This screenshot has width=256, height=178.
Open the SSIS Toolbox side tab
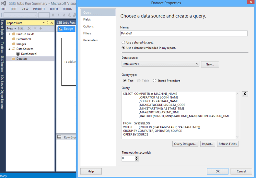click(x=2, y=64)
